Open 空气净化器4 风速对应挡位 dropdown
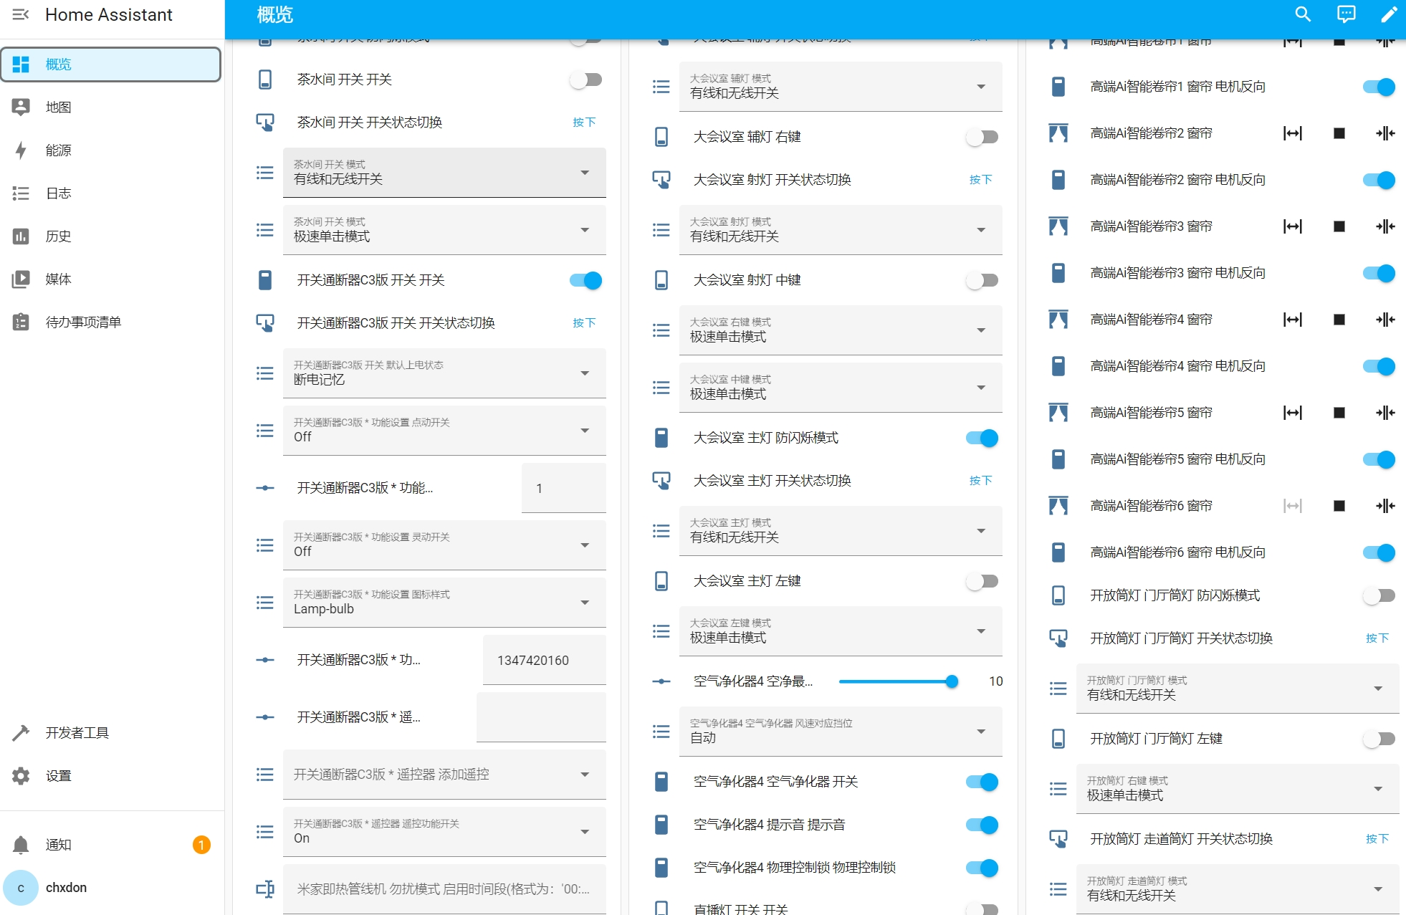 click(840, 732)
